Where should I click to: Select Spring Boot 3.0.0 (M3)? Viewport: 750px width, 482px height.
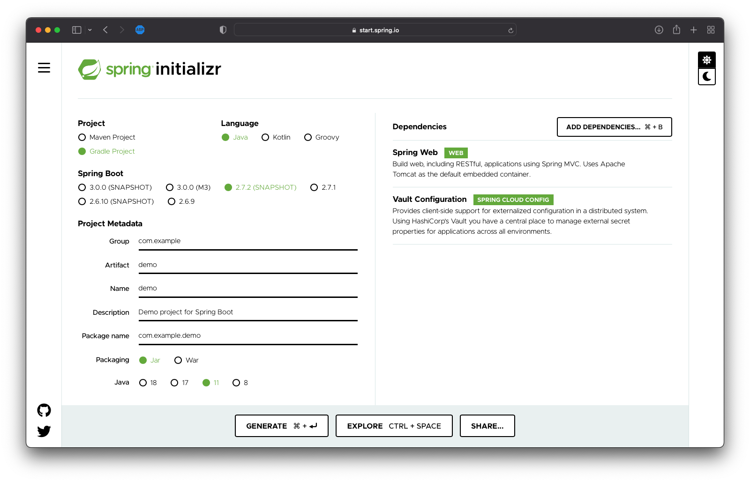click(x=188, y=187)
